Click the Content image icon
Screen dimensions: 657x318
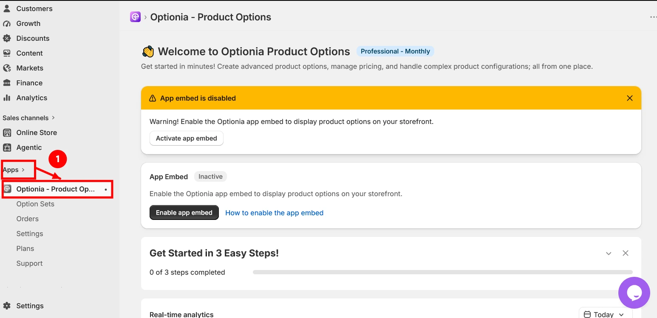coord(7,53)
